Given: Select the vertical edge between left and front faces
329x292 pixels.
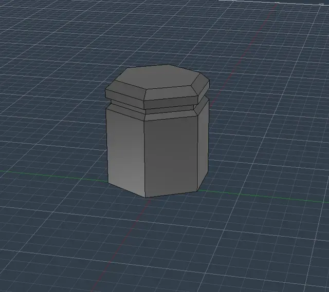Looking at the screenshot, I should [144, 159].
